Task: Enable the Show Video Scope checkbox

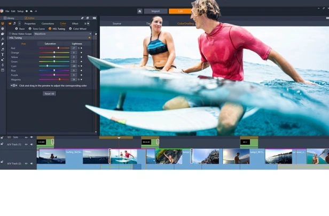Action: (x=10, y=34)
